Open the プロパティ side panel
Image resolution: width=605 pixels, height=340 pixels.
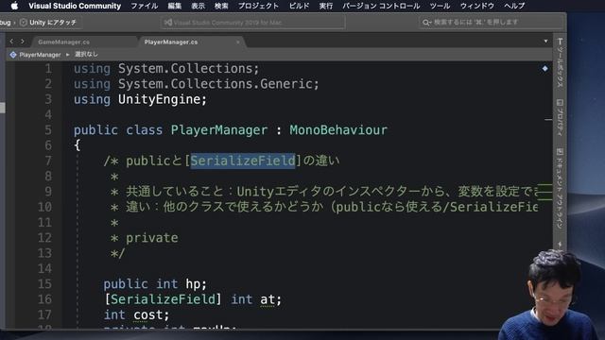pyautogui.click(x=560, y=117)
